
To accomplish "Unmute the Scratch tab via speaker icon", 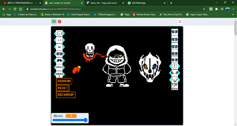I will [x=78, y=3].
